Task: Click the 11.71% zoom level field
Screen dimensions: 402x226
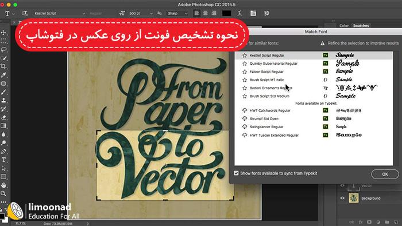Action: click(21, 224)
